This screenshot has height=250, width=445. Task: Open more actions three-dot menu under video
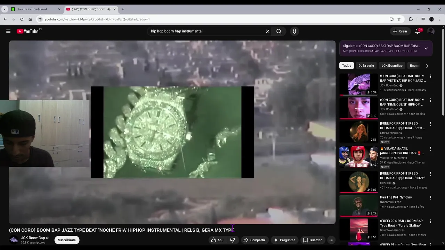coord(331,240)
